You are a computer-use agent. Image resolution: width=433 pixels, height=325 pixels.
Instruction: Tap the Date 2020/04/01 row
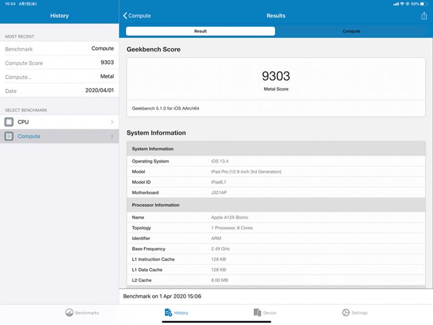(x=59, y=91)
